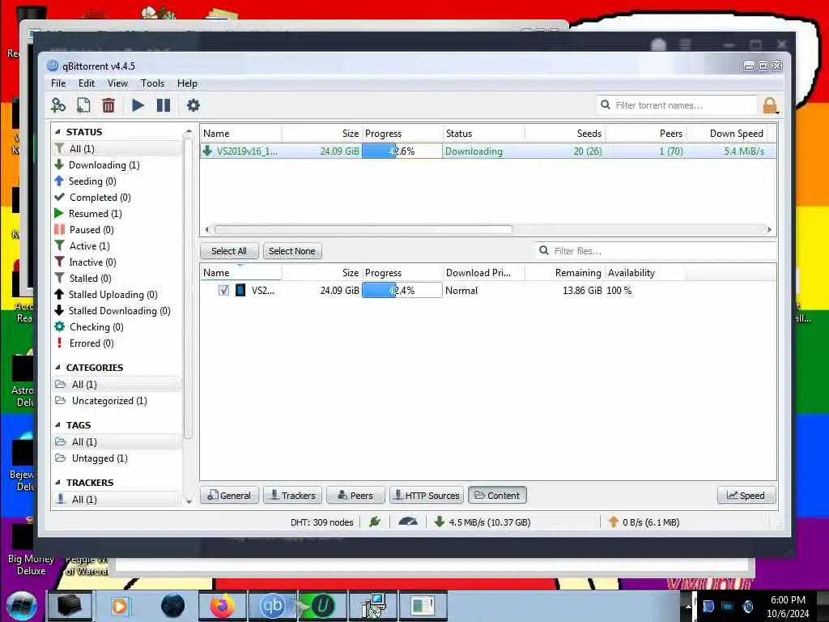
Task: Click the orange upload arrow in status bar
Action: 614,522
